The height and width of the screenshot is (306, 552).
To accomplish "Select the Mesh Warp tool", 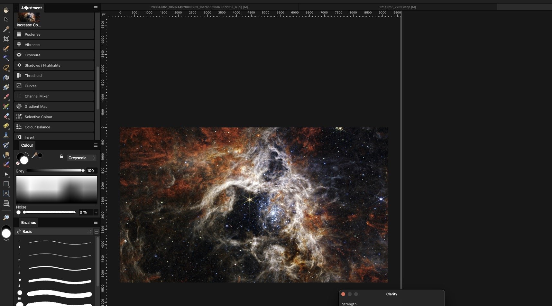I will click(x=6, y=203).
